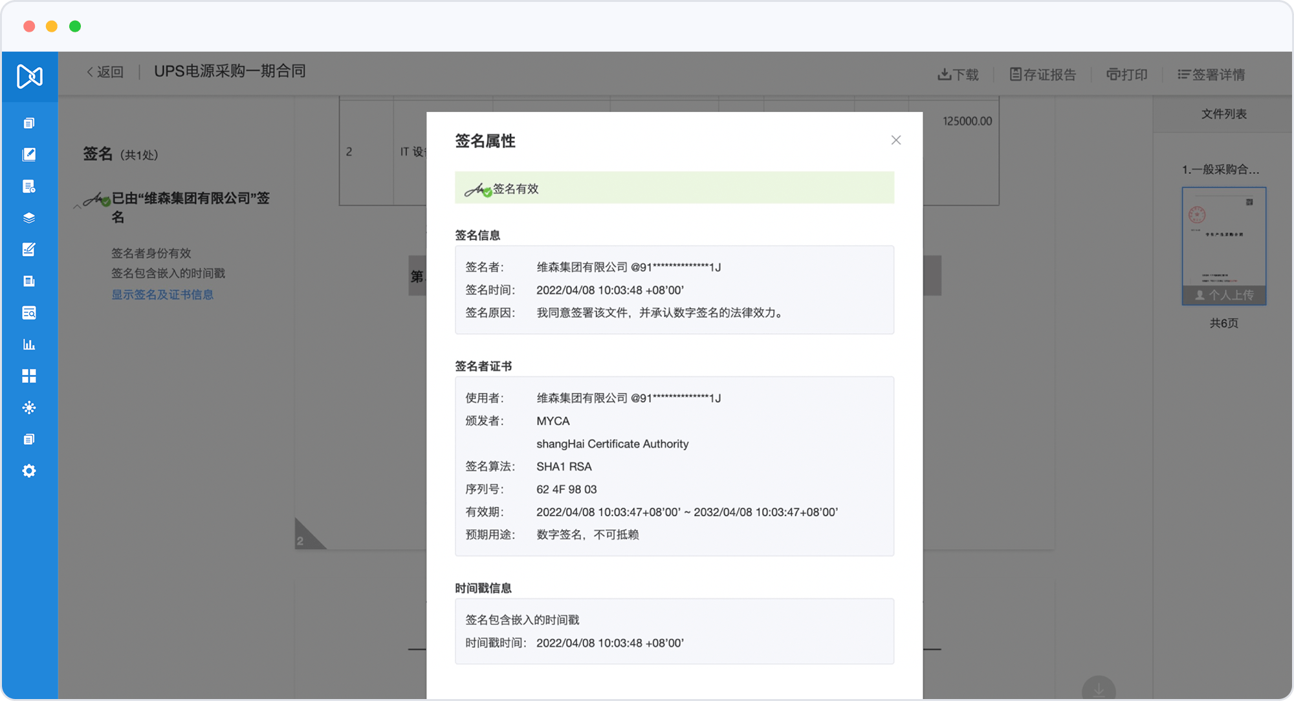This screenshot has width=1294, height=701.
Task: Open the bar chart statistics icon
Action: click(29, 345)
